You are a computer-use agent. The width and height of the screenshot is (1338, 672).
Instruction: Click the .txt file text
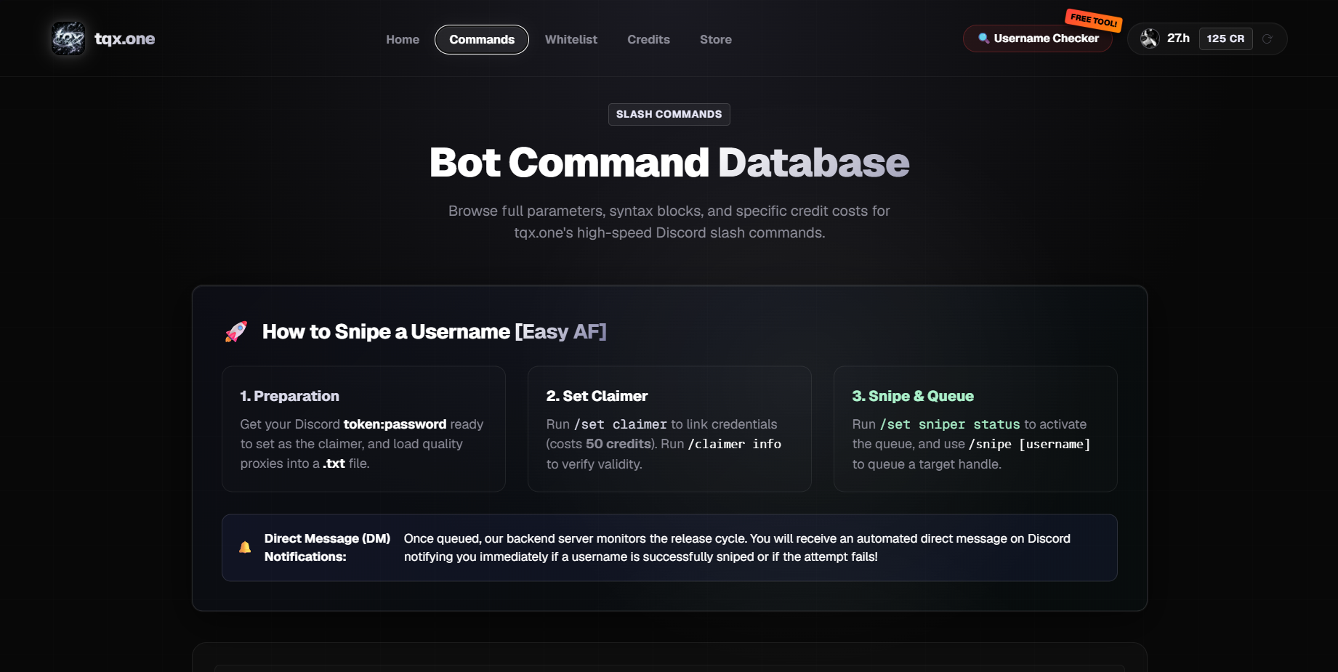coord(334,463)
